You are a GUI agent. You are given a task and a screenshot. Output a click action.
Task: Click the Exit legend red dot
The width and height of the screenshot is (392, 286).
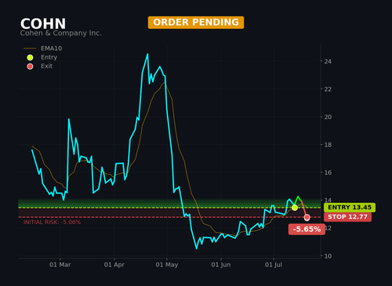(x=30, y=67)
